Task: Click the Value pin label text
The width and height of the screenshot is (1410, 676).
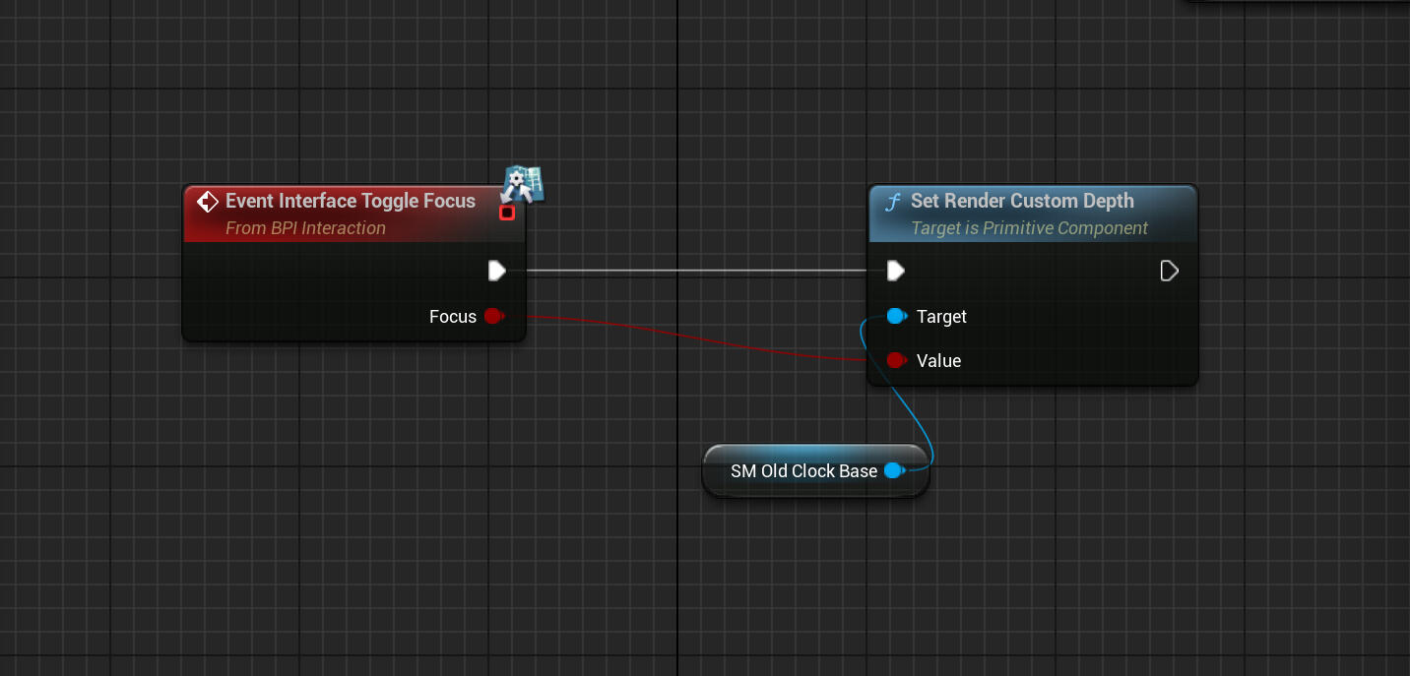Action: 938,361
